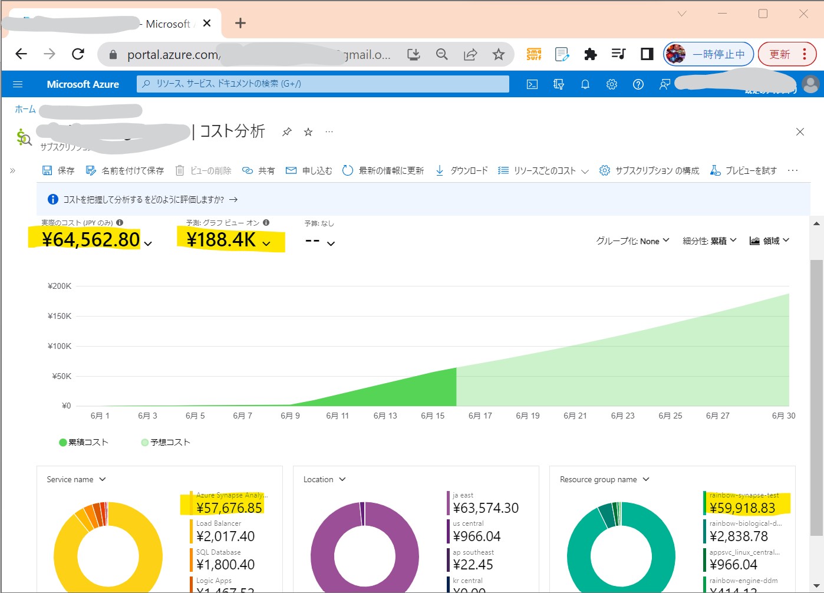Click the 一時停止中 profile button
Image resolution: width=824 pixels, height=593 pixels.
(x=708, y=54)
